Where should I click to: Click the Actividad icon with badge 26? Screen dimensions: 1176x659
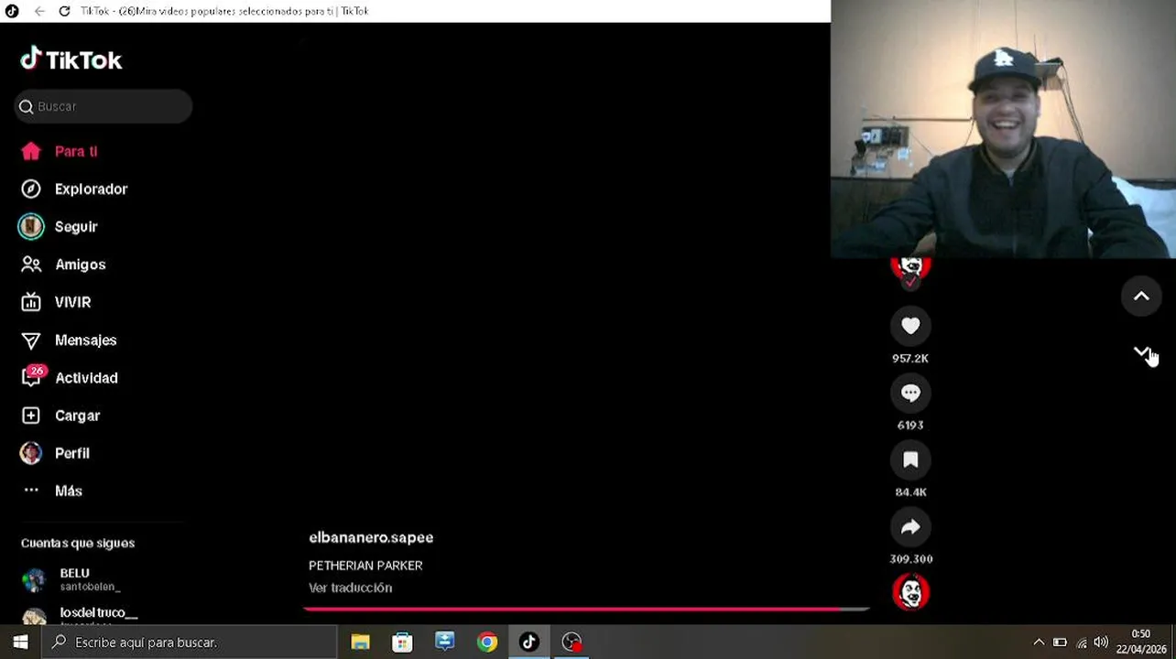[32, 376]
